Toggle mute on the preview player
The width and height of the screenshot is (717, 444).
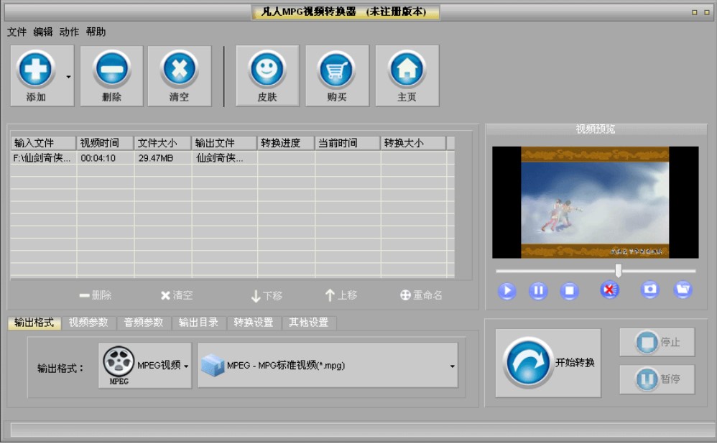click(609, 290)
